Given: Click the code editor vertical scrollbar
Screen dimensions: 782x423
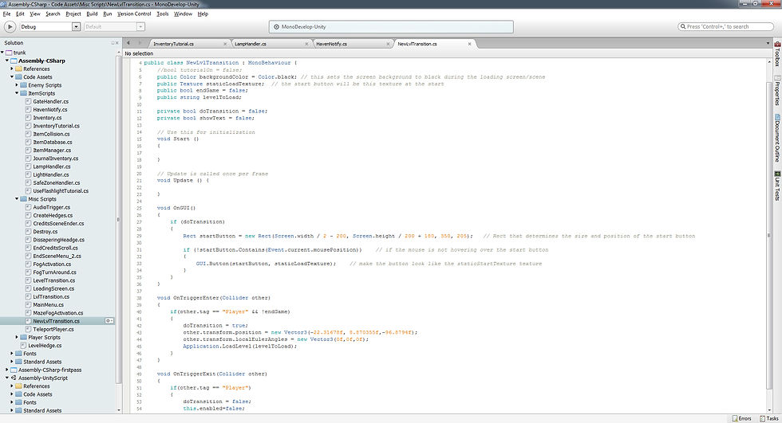Looking at the screenshot, I should 768,236.
